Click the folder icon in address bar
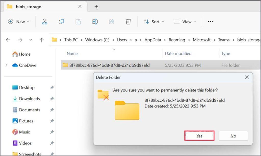Viewport: 261px width, 156px height. (x=54, y=40)
